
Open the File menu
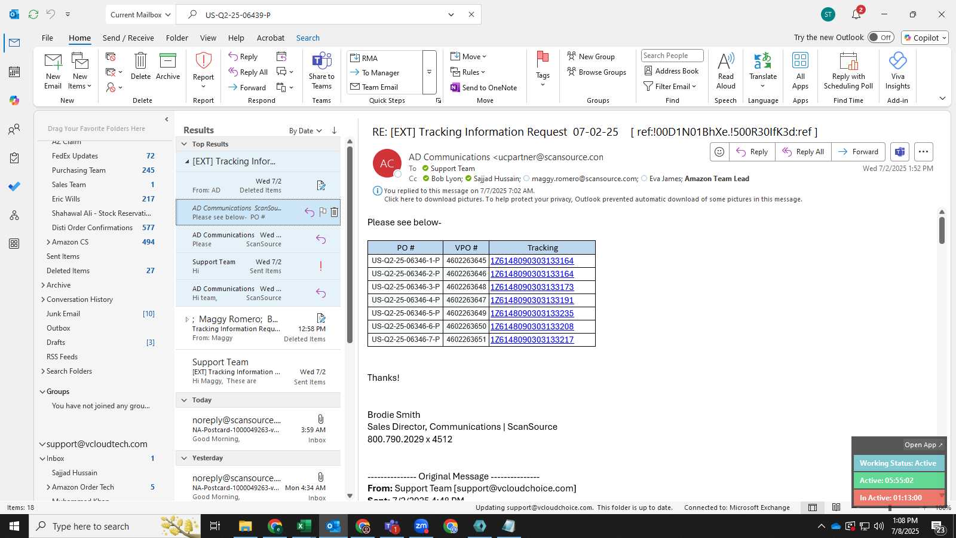point(47,38)
